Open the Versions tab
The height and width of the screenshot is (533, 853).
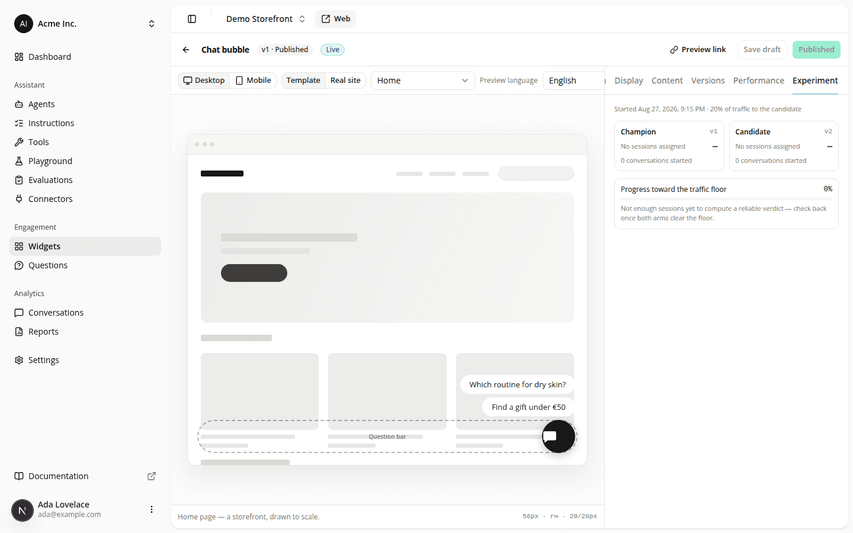click(x=708, y=81)
